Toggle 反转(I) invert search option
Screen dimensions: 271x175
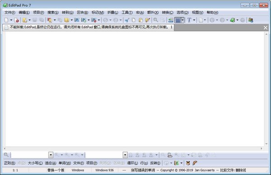(x=155, y=163)
